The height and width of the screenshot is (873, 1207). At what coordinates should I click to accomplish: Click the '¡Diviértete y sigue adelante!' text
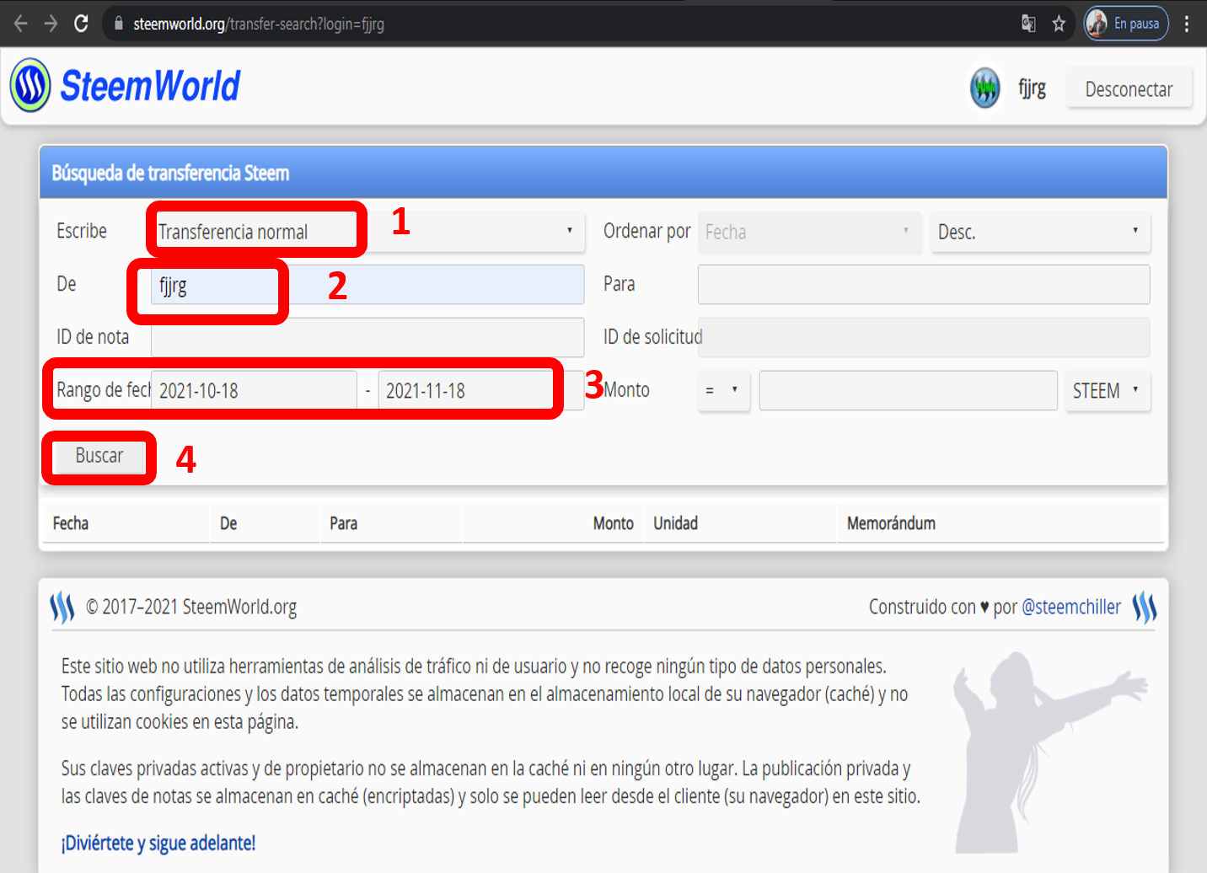[158, 843]
